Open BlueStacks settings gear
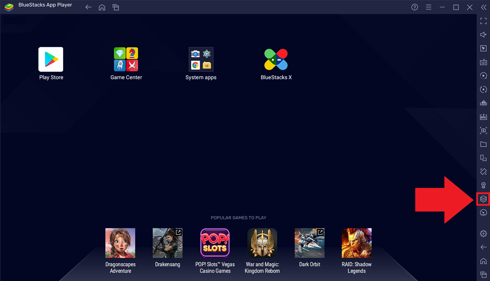 483,233
